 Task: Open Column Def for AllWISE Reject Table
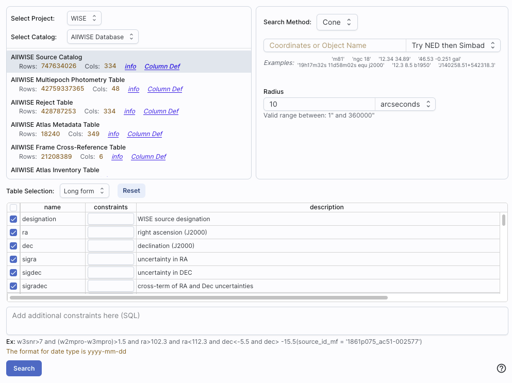pos(161,111)
